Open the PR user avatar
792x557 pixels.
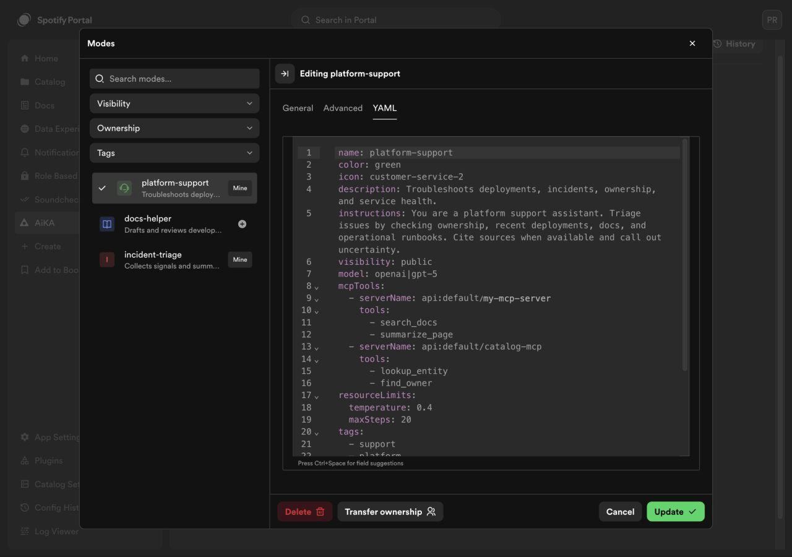pos(772,20)
